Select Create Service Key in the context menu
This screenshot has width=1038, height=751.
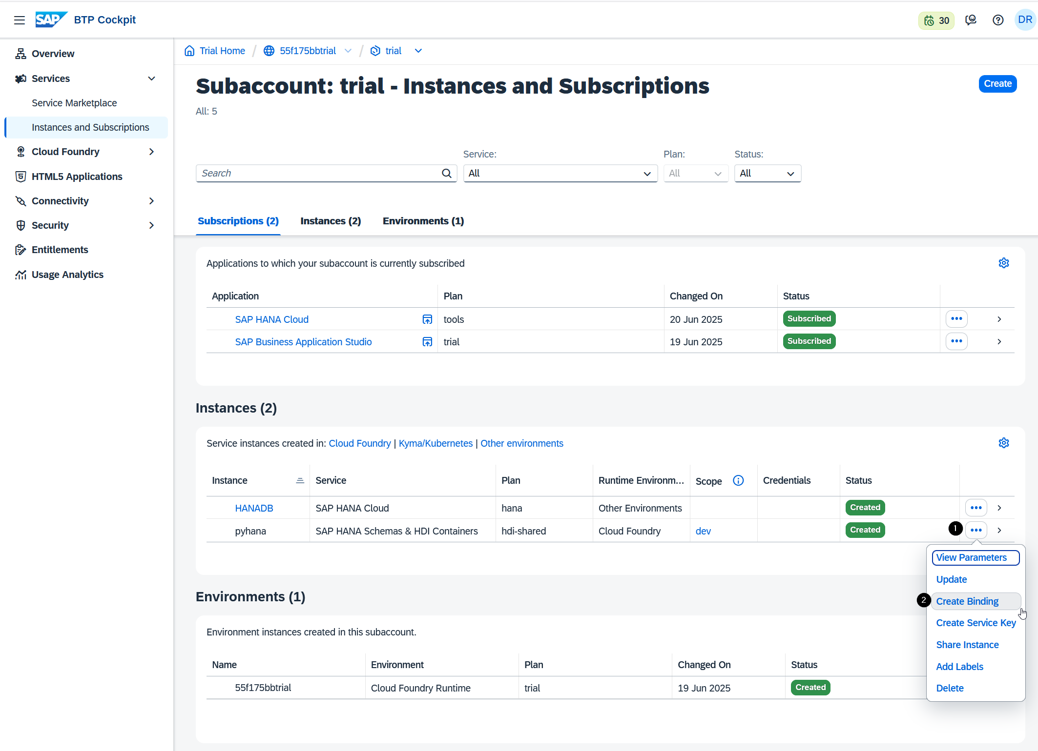pos(976,623)
